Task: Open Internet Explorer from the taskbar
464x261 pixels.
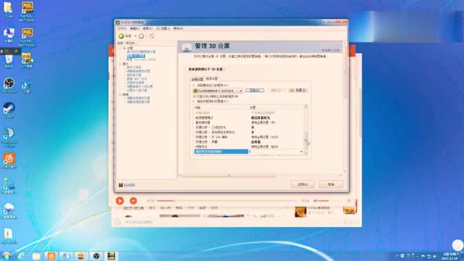Action: pos(21,256)
